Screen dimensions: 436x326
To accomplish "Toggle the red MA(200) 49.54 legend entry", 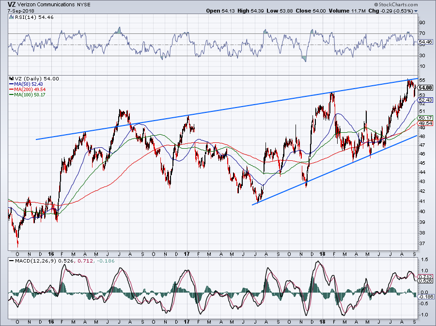I will (x=30, y=89).
